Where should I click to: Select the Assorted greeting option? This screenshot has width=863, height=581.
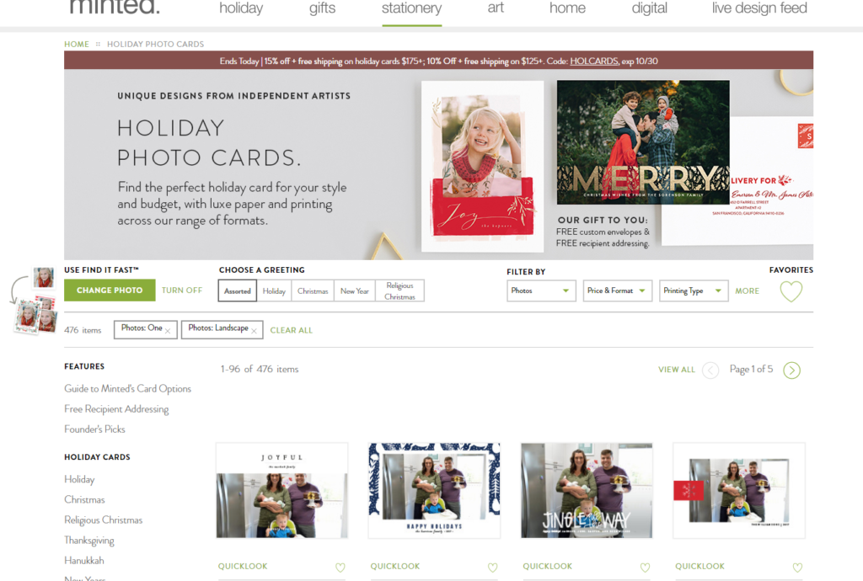(x=237, y=290)
